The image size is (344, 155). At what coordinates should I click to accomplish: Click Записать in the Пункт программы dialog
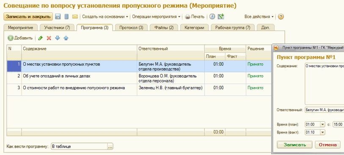294,145
